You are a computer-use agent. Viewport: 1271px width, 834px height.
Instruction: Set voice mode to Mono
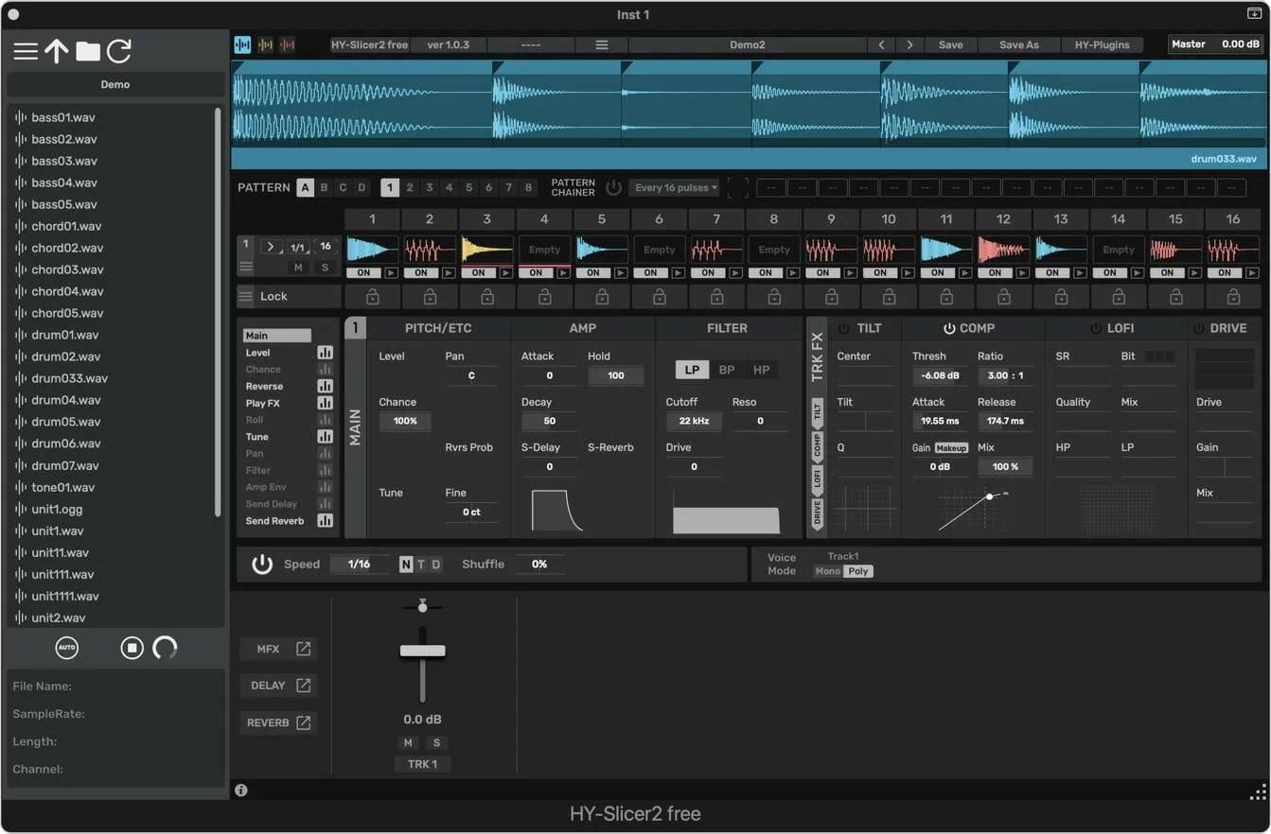pyautogui.click(x=827, y=571)
